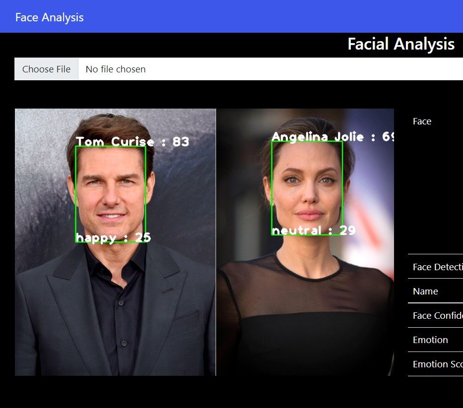
Task: Click the 'neutral : 29' emotion overlay label
Action: [314, 231]
